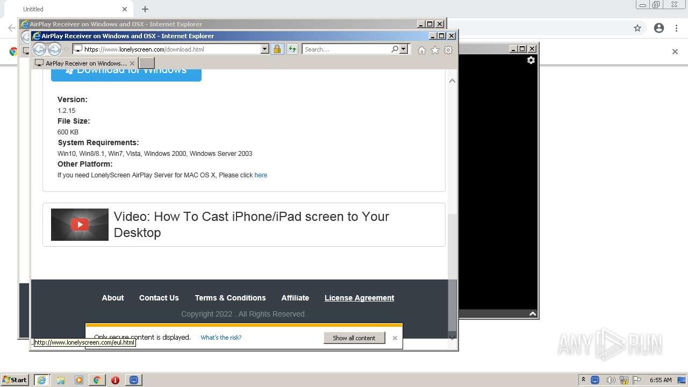
Task: Open Chrome profile avatar icon
Action: [659, 28]
